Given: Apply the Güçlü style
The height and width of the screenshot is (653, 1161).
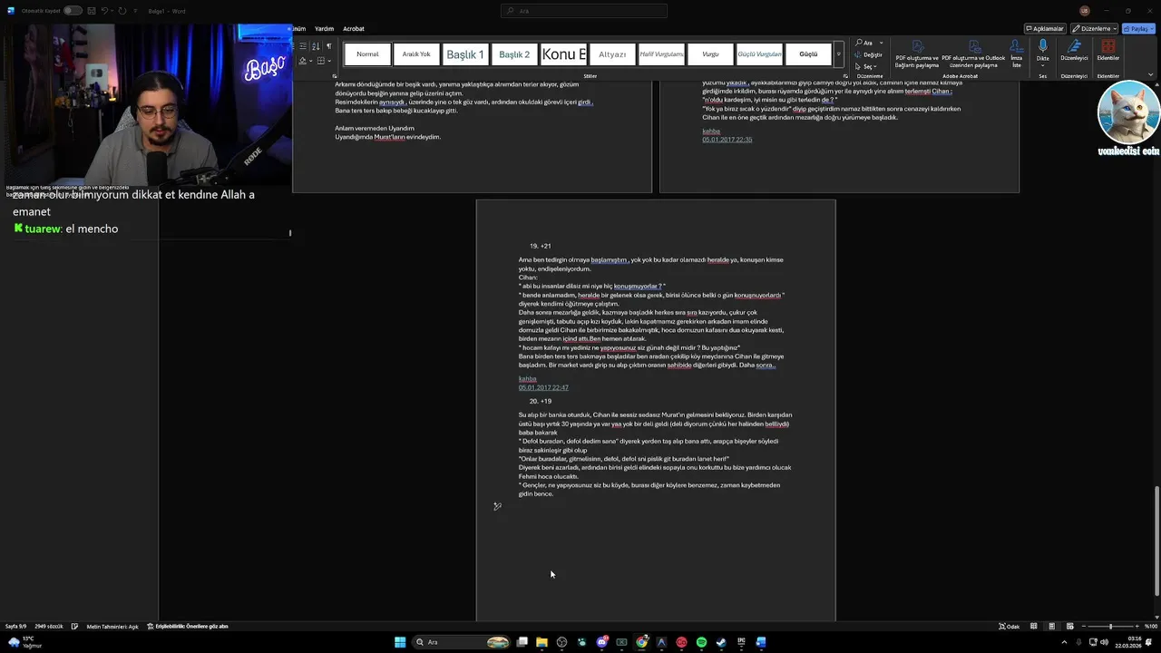Looking at the screenshot, I should 808,54.
